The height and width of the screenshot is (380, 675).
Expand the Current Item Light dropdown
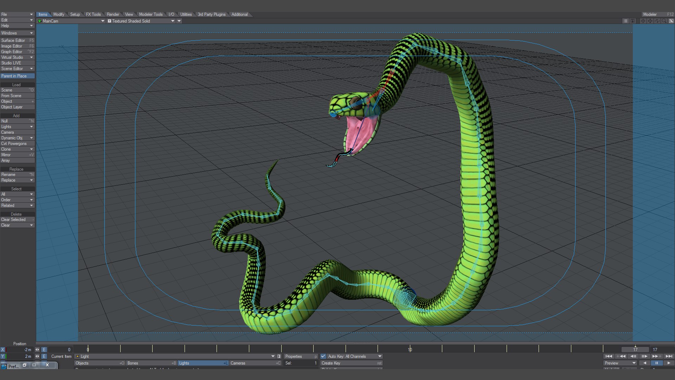click(x=175, y=356)
